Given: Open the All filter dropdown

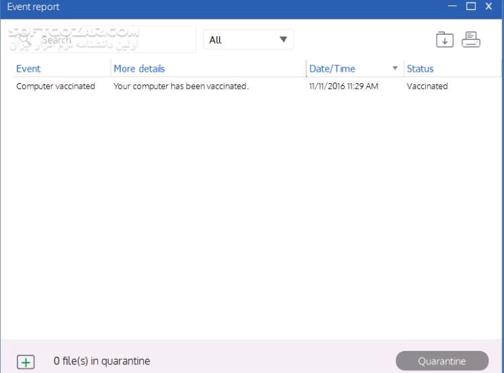Looking at the screenshot, I should [248, 40].
